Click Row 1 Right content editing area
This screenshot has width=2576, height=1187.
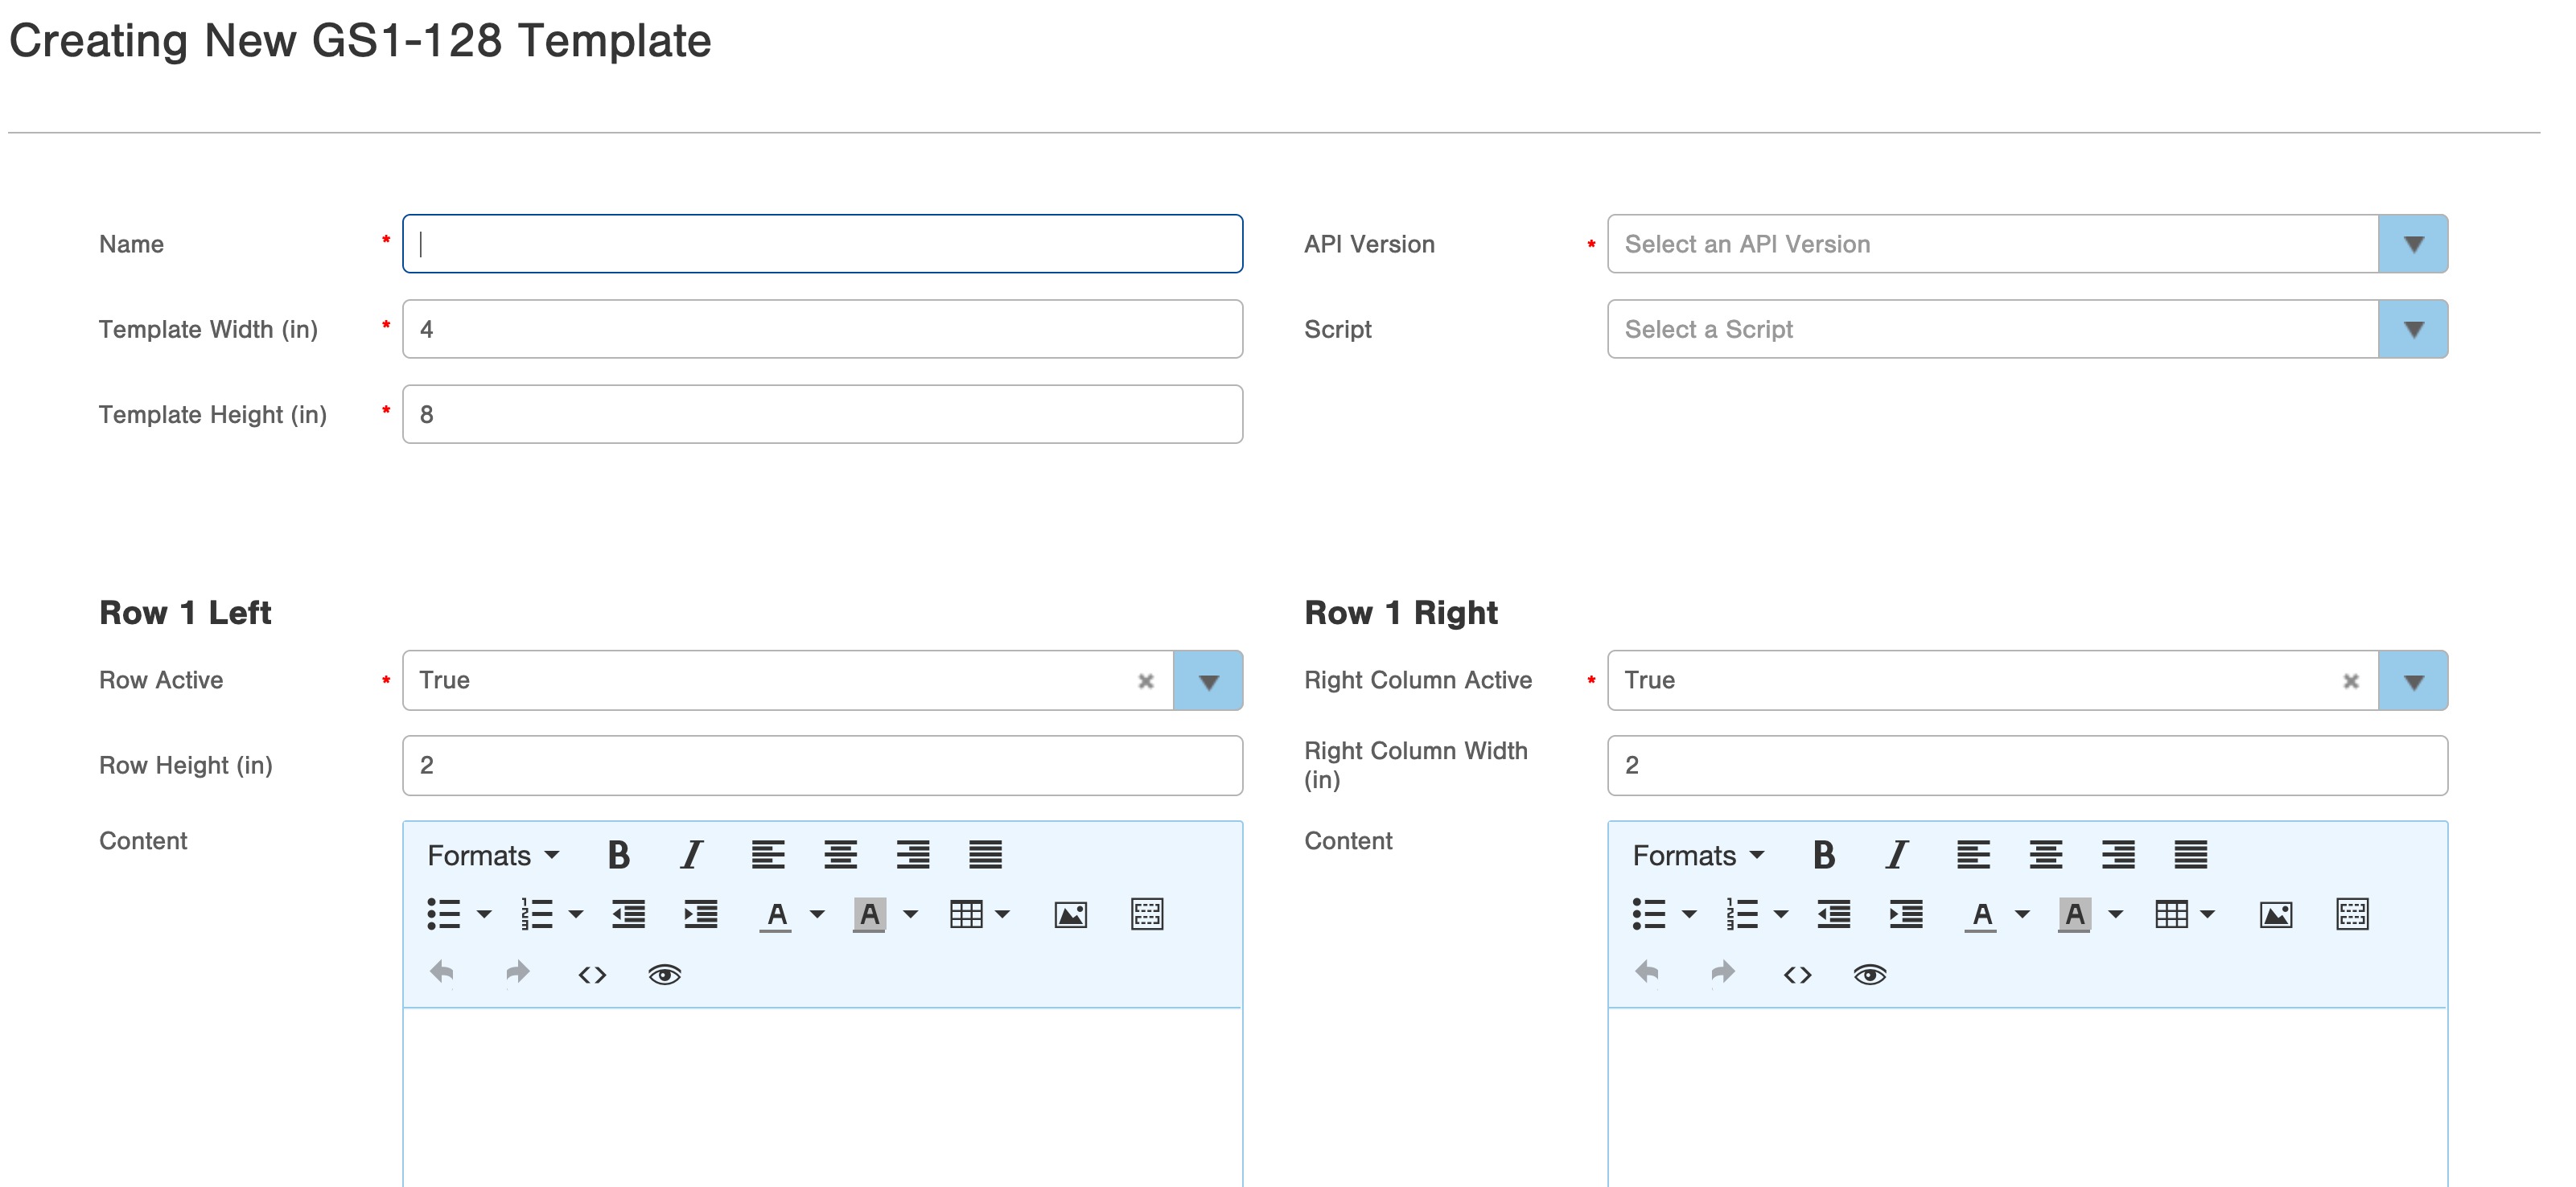2027,1098
